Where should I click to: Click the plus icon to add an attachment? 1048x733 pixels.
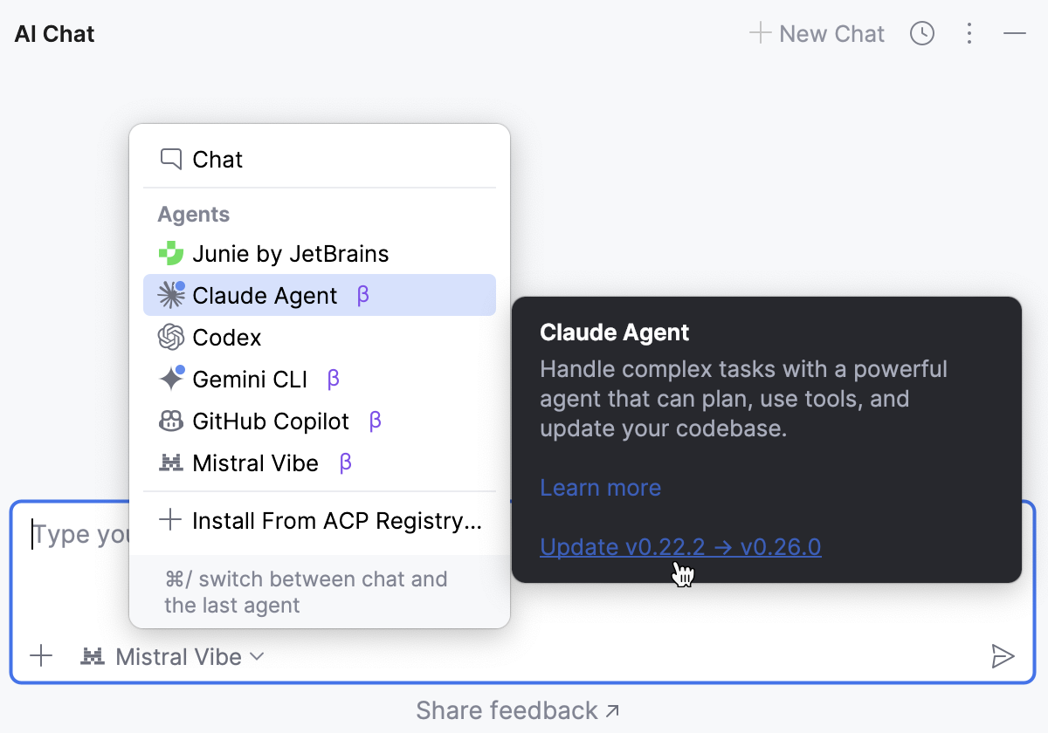pyautogui.click(x=41, y=656)
